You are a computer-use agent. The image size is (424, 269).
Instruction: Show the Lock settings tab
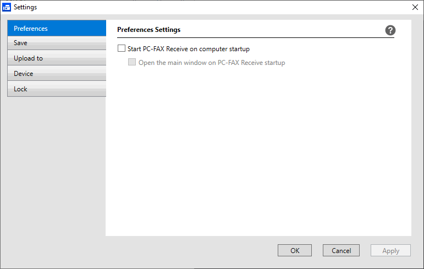[57, 89]
